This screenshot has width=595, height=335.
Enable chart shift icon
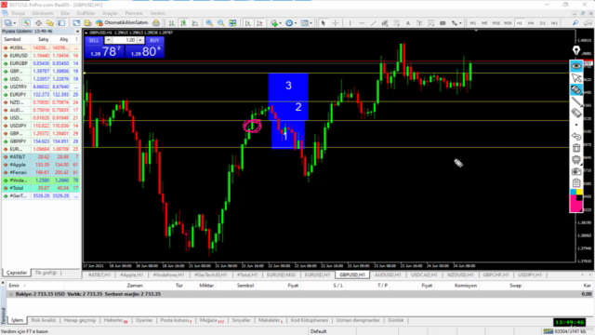pyautogui.click(x=259, y=23)
